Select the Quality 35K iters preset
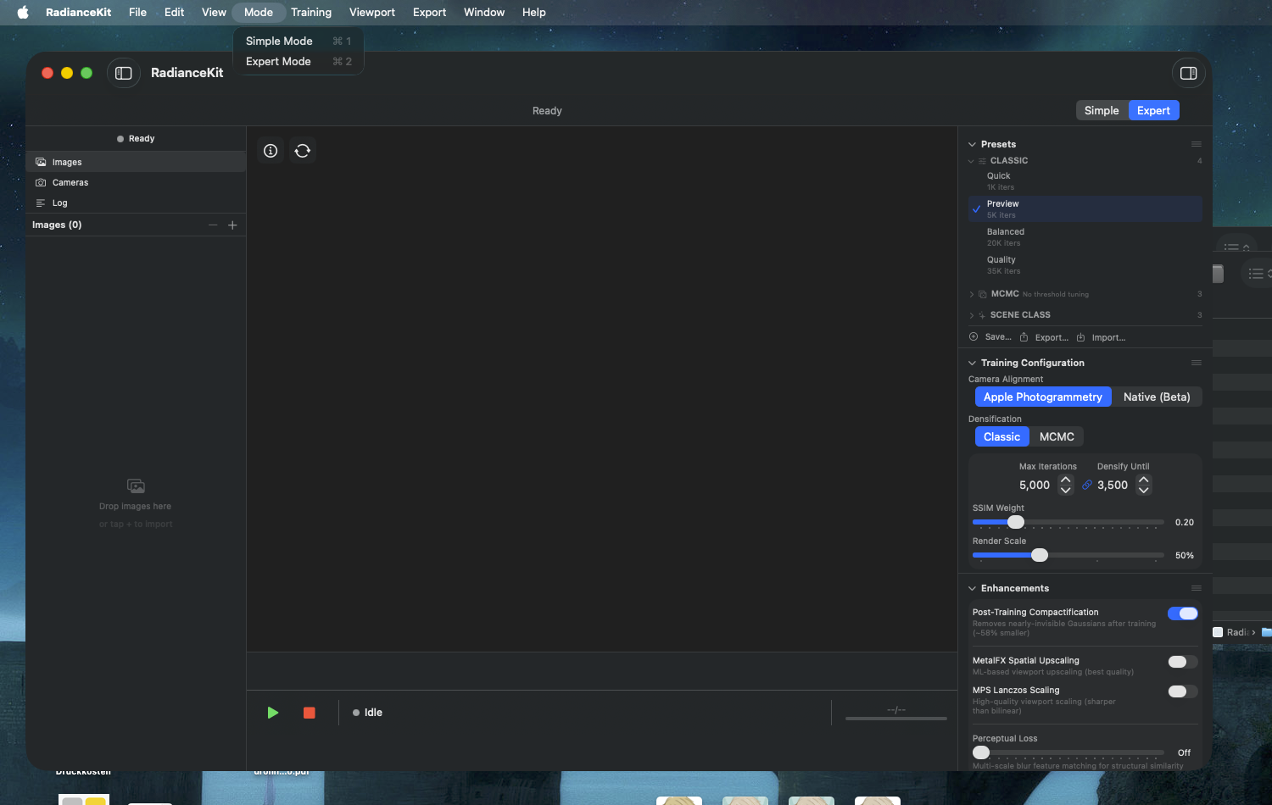This screenshot has height=805, width=1272. pyautogui.click(x=1085, y=265)
